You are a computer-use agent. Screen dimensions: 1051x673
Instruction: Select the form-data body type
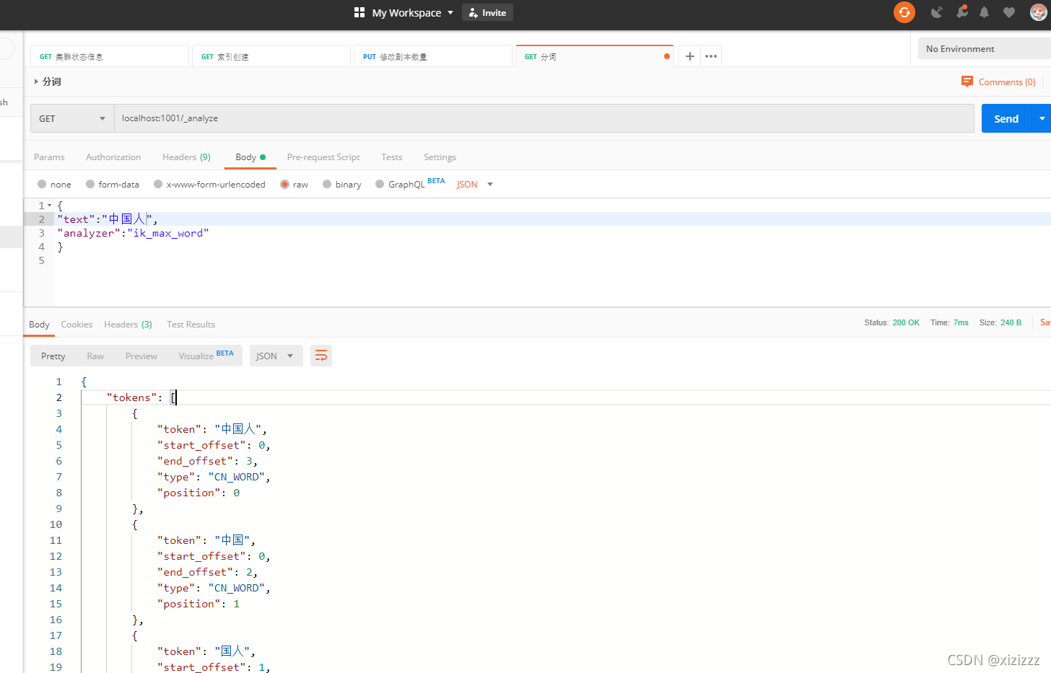(90, 184)
